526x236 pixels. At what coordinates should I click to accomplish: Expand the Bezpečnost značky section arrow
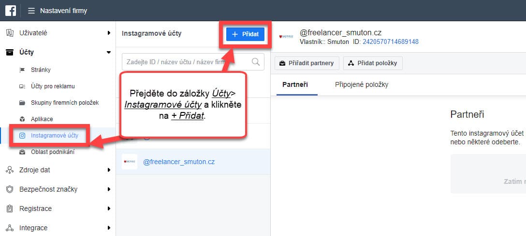click(109, 190)
